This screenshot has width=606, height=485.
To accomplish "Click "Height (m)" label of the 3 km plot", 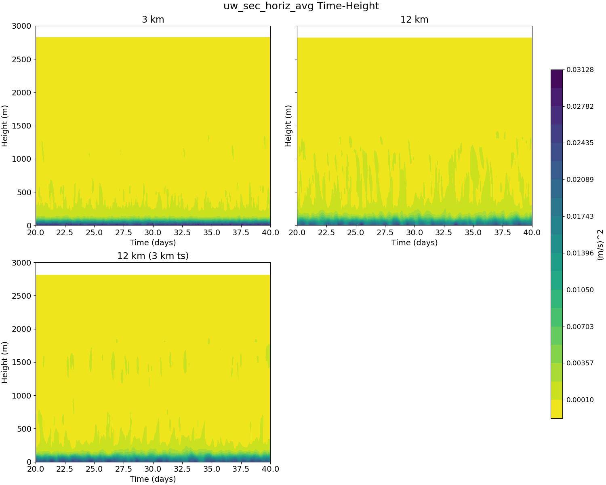I will [5, 126].
